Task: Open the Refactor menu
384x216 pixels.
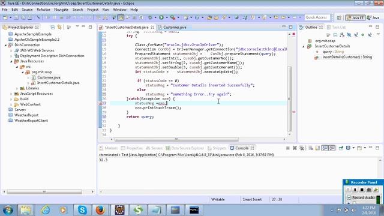Action: 43,10
